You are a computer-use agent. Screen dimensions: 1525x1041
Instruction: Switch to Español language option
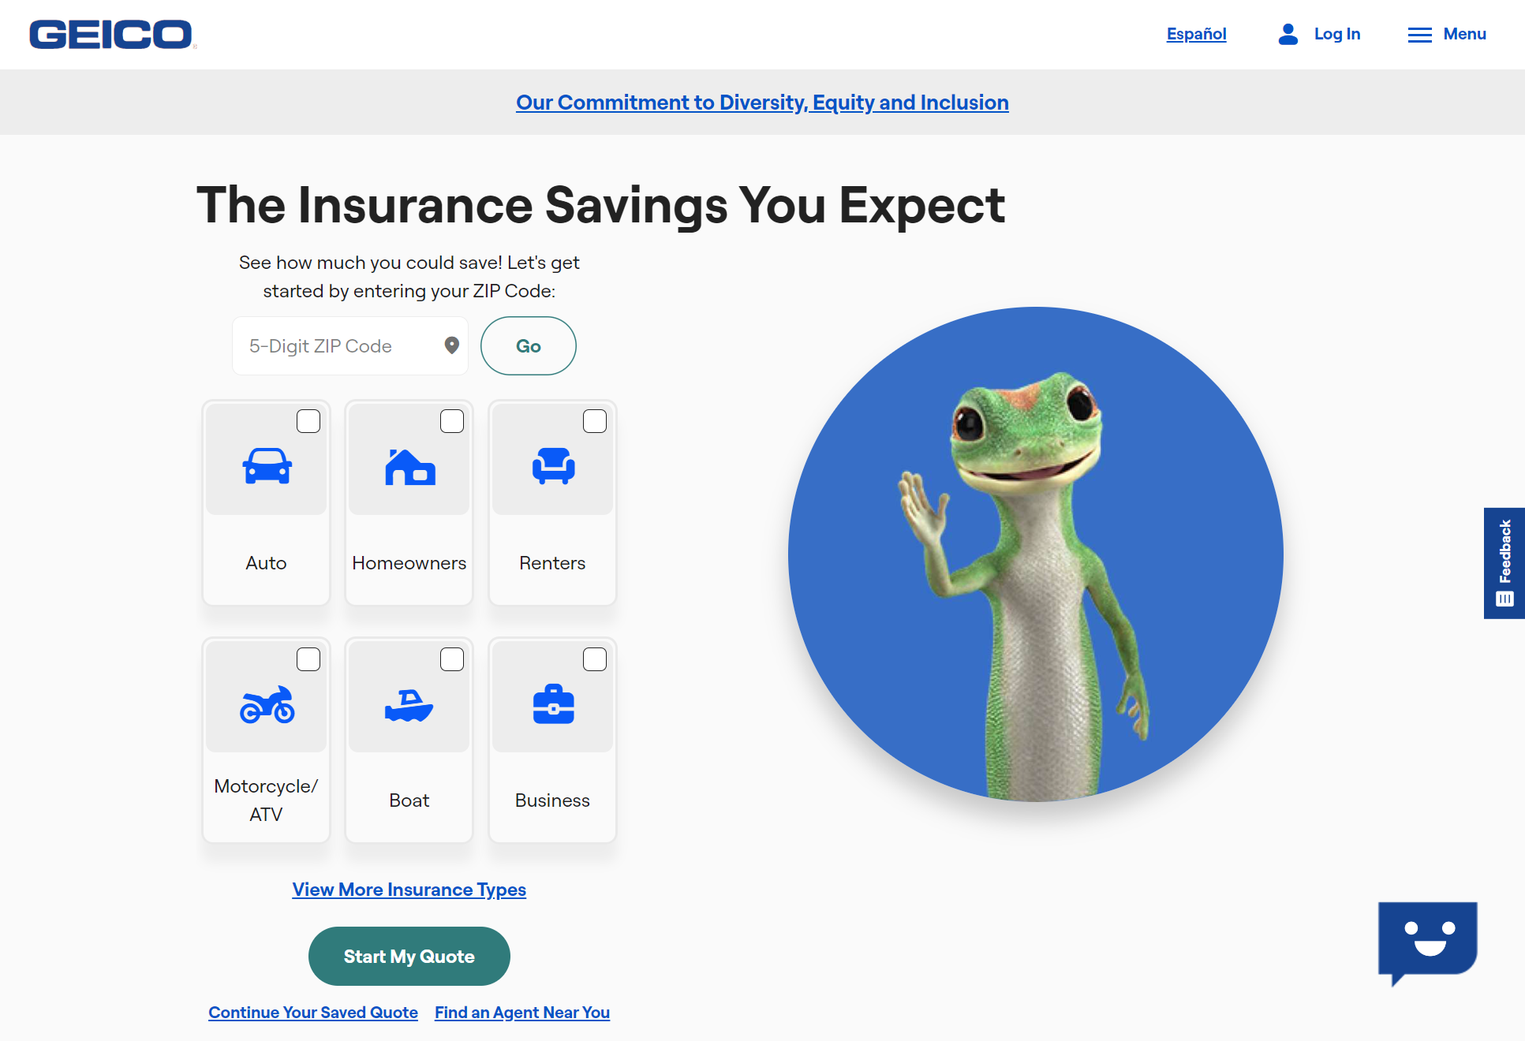[x=1197, y=35]
